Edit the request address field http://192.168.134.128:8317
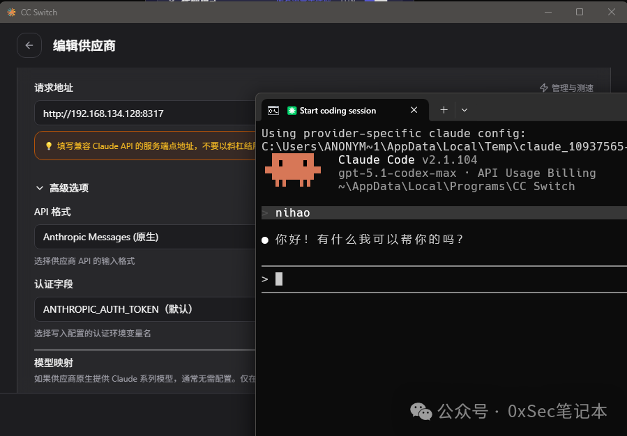This screenshot has width=627, height=436. coord(145,114)
